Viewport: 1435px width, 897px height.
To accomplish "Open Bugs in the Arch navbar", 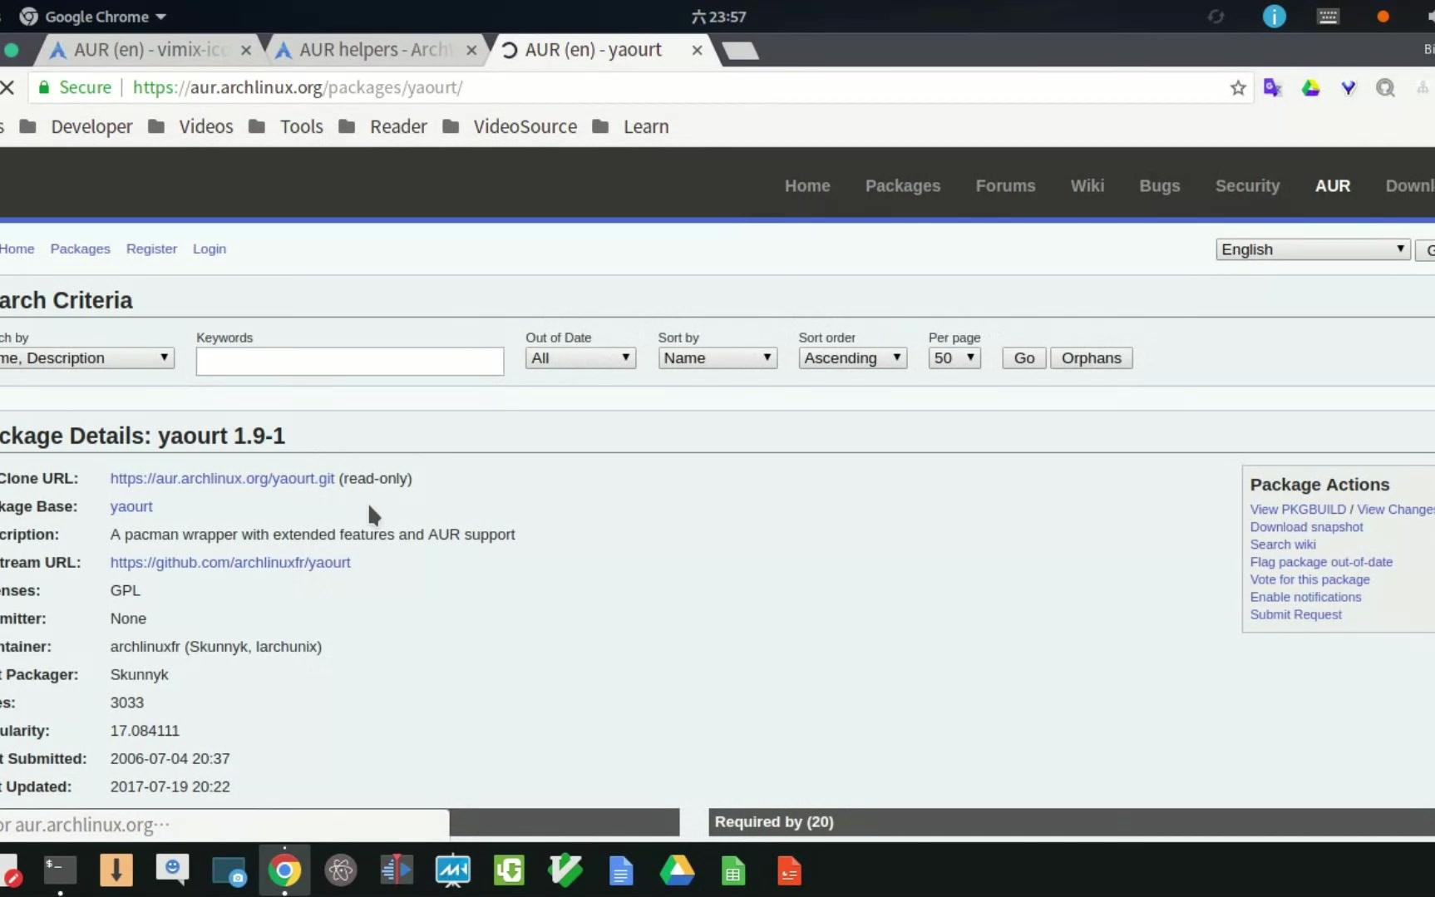I will click(x=1159, y=185).
